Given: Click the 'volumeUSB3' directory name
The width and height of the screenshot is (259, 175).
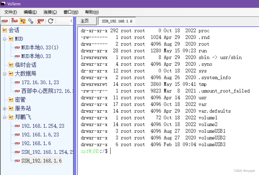Looking at the screenshot, I should pyautogui.click(x=212, y=144).
